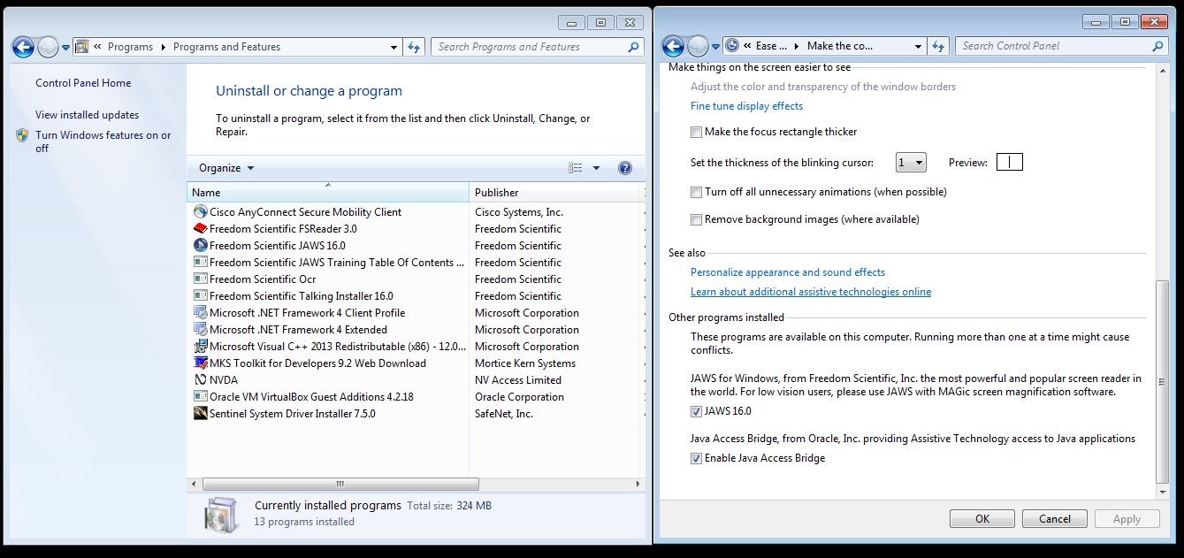The height and width of the screenshot is (558, 1184).
Task: Refresh the Ease of Access window
Action: tap(939, 46)
